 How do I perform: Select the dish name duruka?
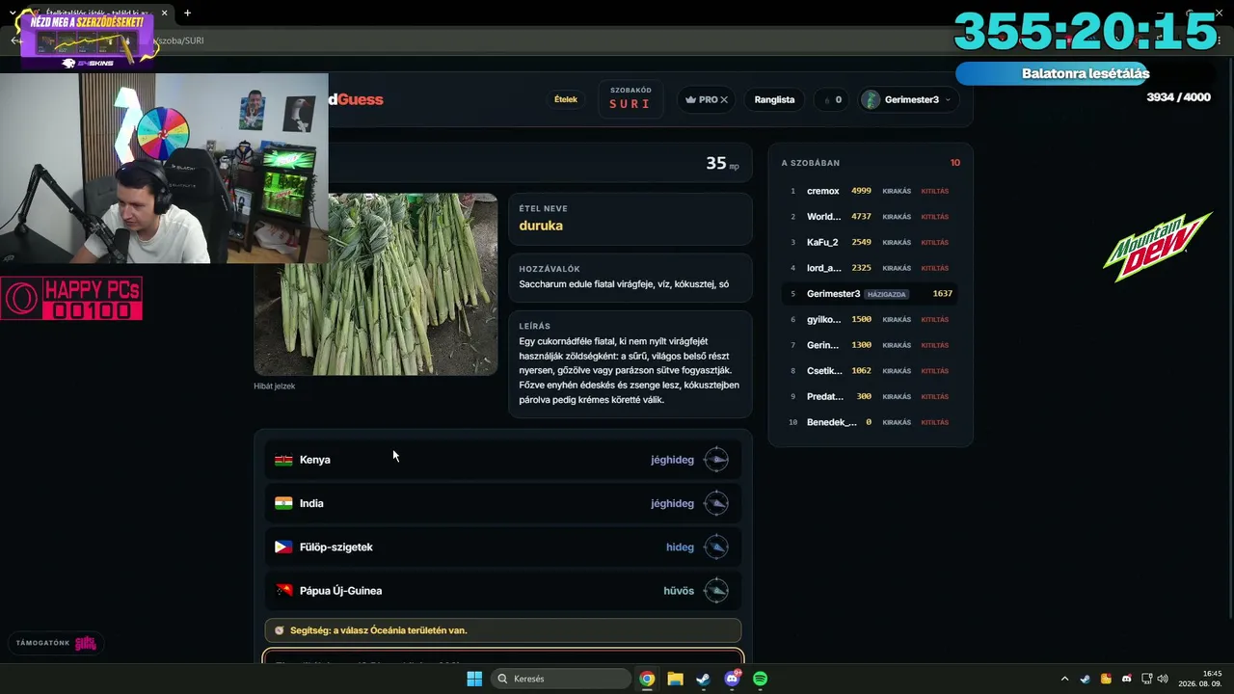[541, 226]
